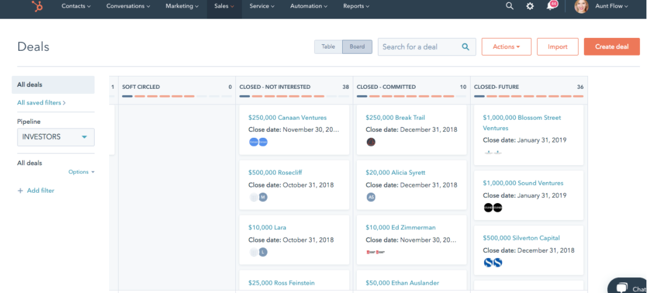This screenshot has height=293, width=647.
Task: Open the Automation menu
Action: point(309,6)
